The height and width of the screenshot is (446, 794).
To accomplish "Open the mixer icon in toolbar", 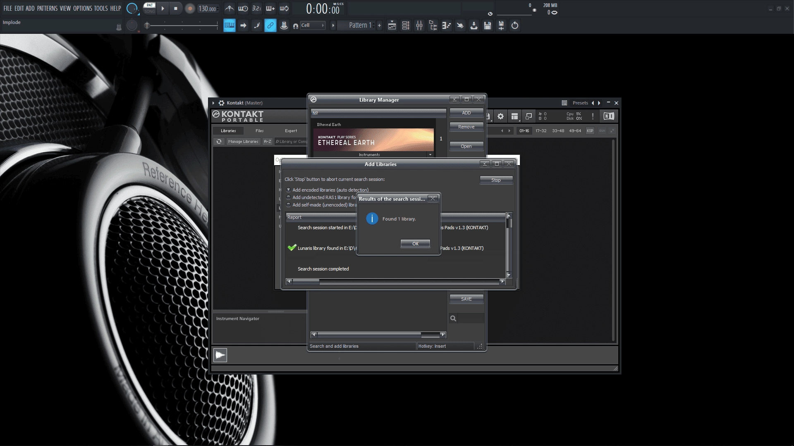I will [x=419, y=26].
